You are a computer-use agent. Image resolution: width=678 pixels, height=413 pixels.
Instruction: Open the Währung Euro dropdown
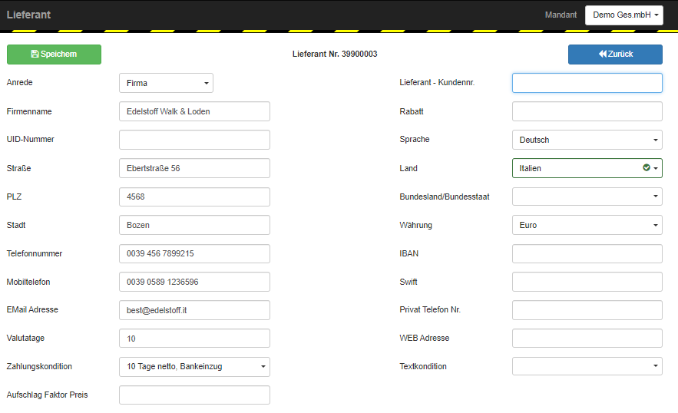(x=587, y=225)
